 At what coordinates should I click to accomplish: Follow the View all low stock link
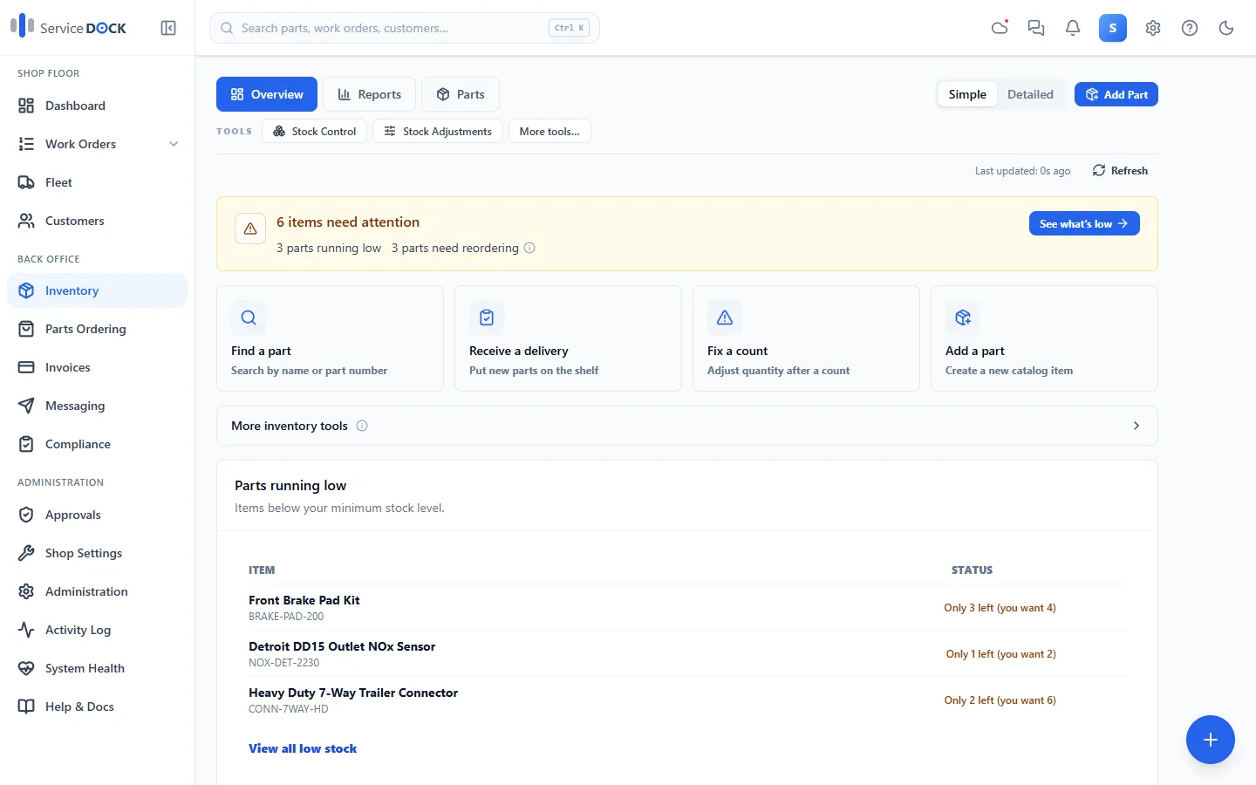tap(303, 748)
